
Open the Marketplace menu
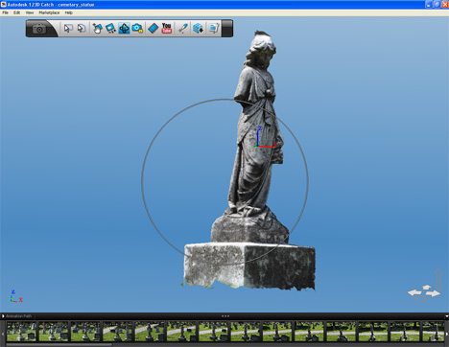tap(49, 12)
